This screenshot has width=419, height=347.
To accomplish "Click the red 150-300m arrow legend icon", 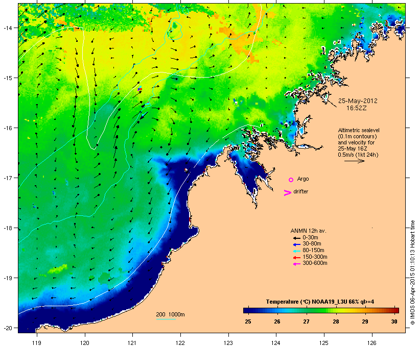I will point(296,258).
